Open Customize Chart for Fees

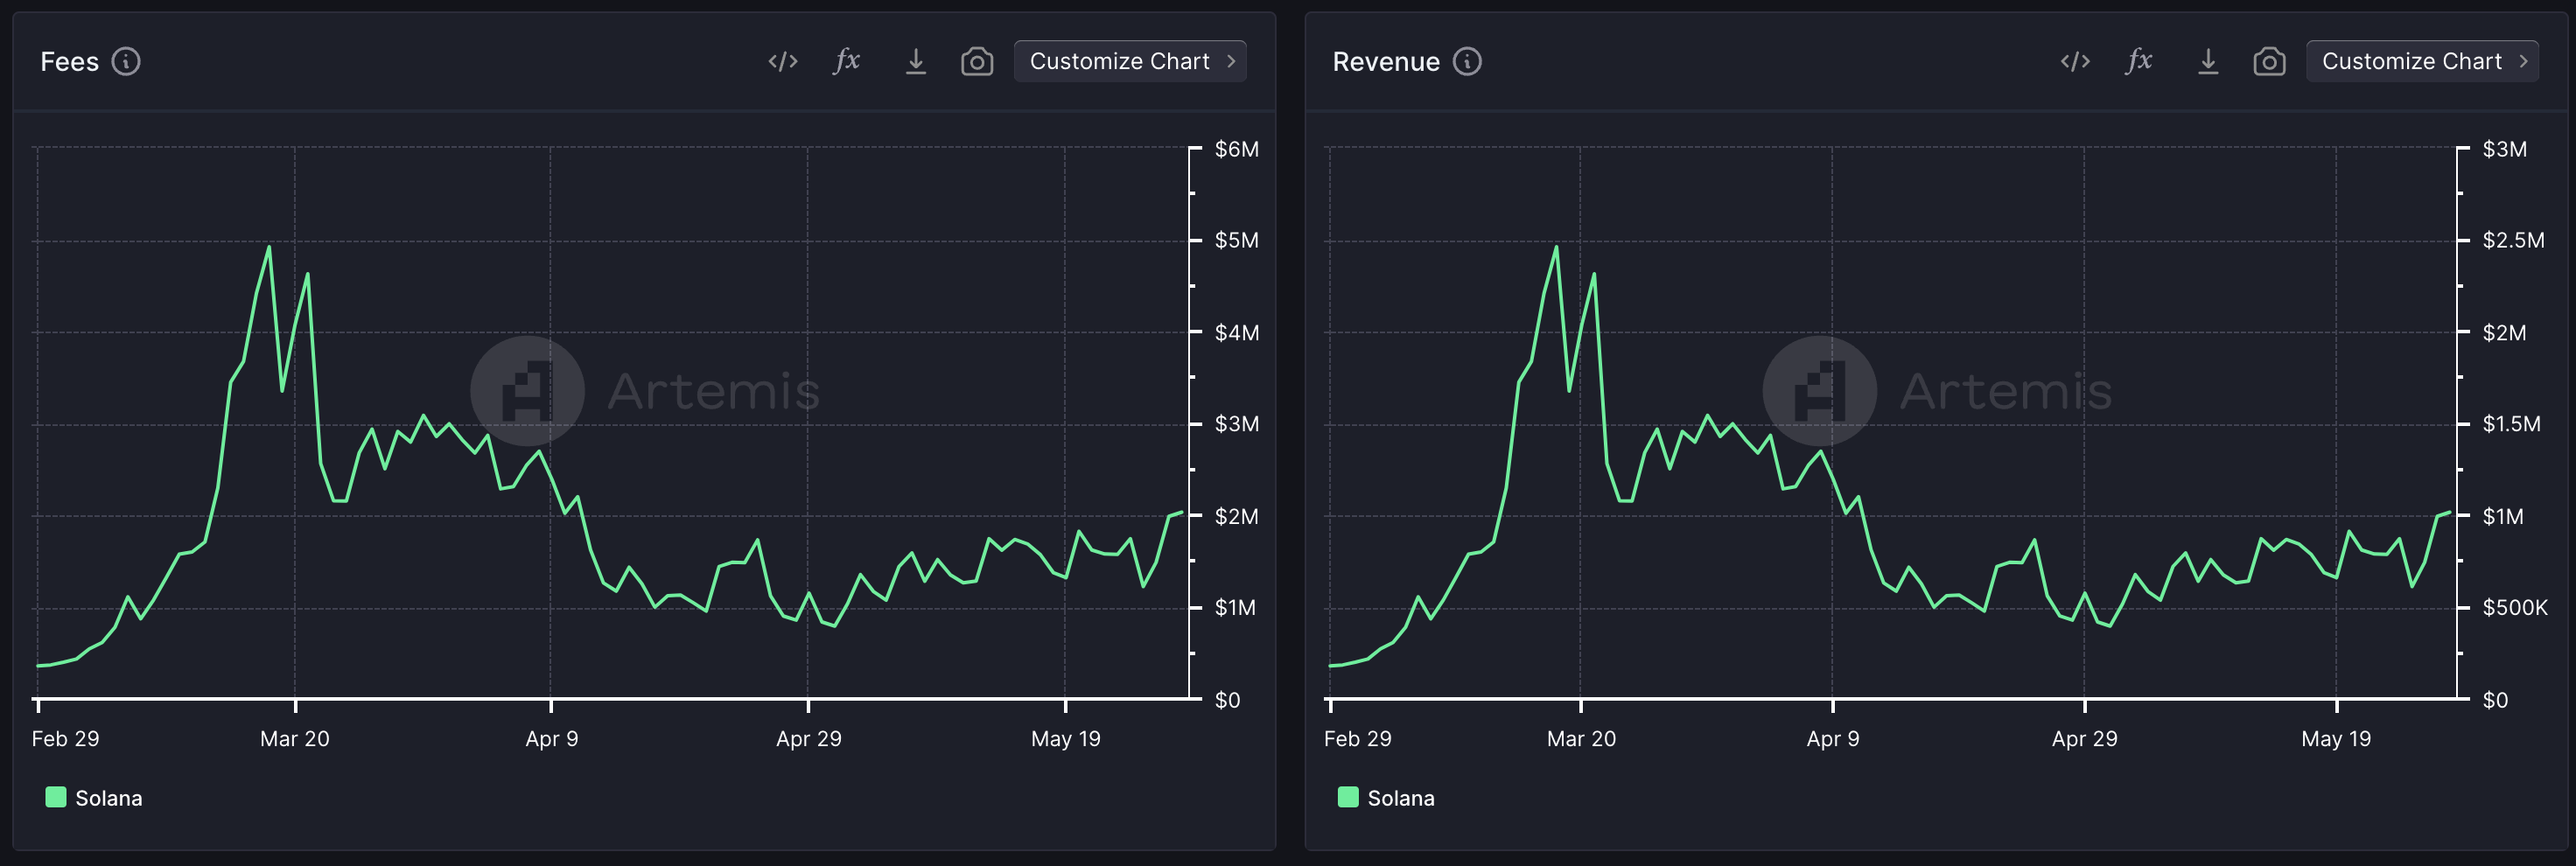(x=1119, y=62)
